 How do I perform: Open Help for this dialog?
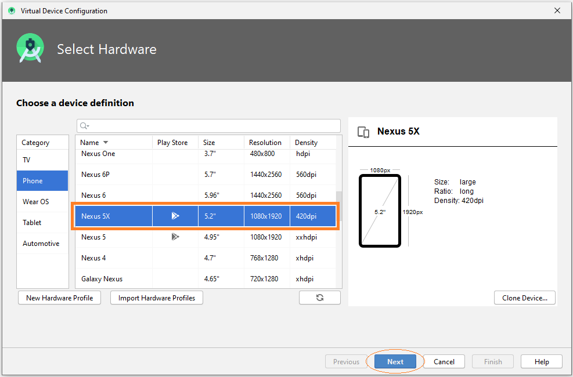542,362
